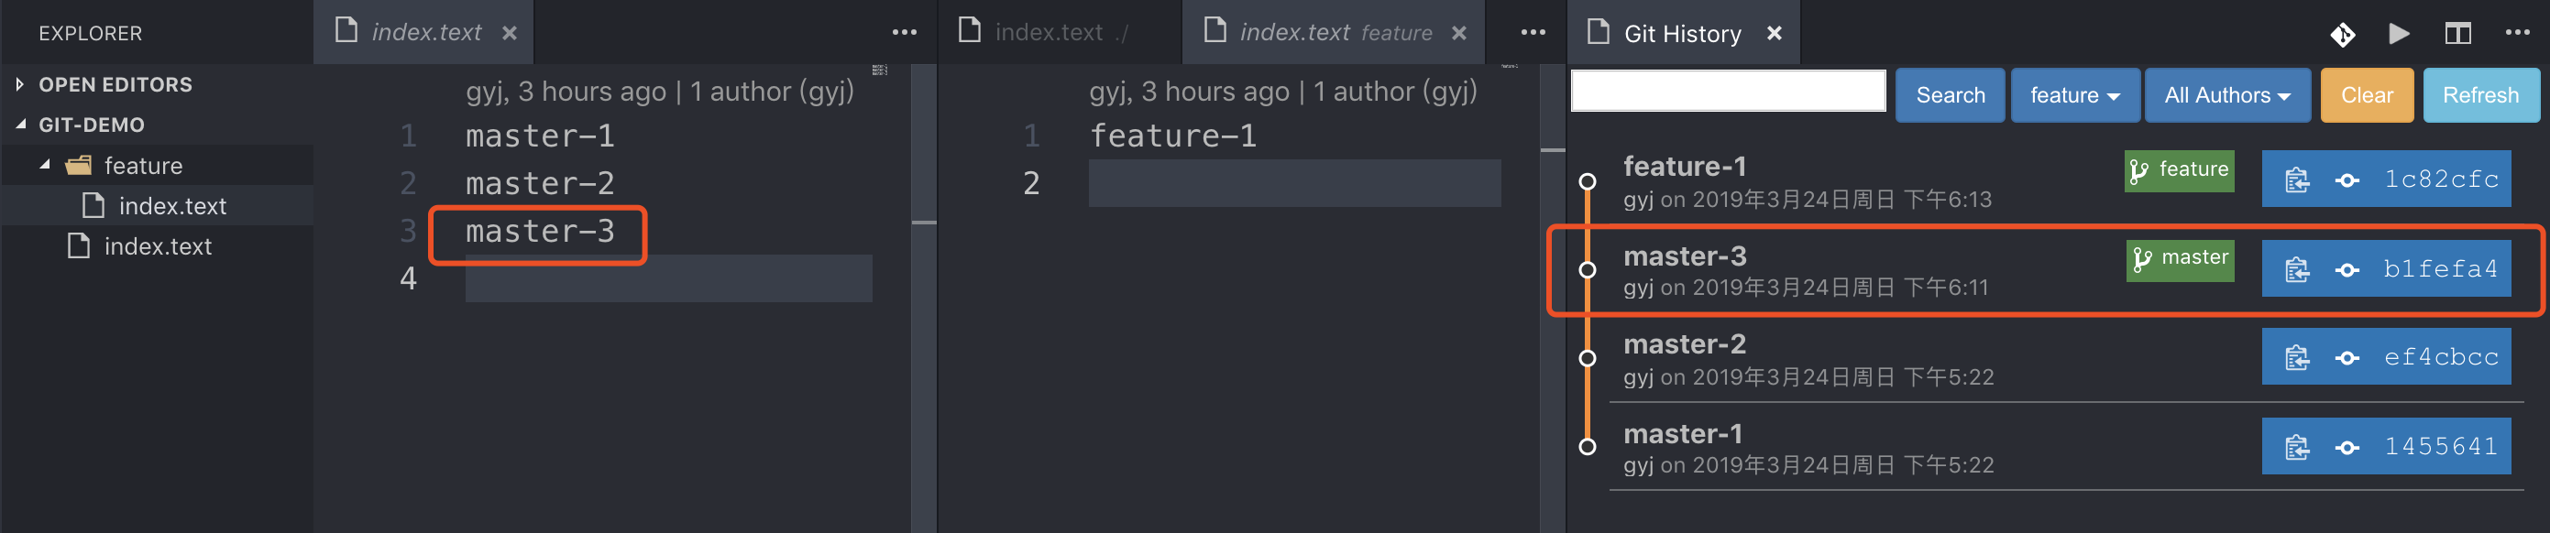Click the commit node icon for hash 1455641

(2347, 448)
